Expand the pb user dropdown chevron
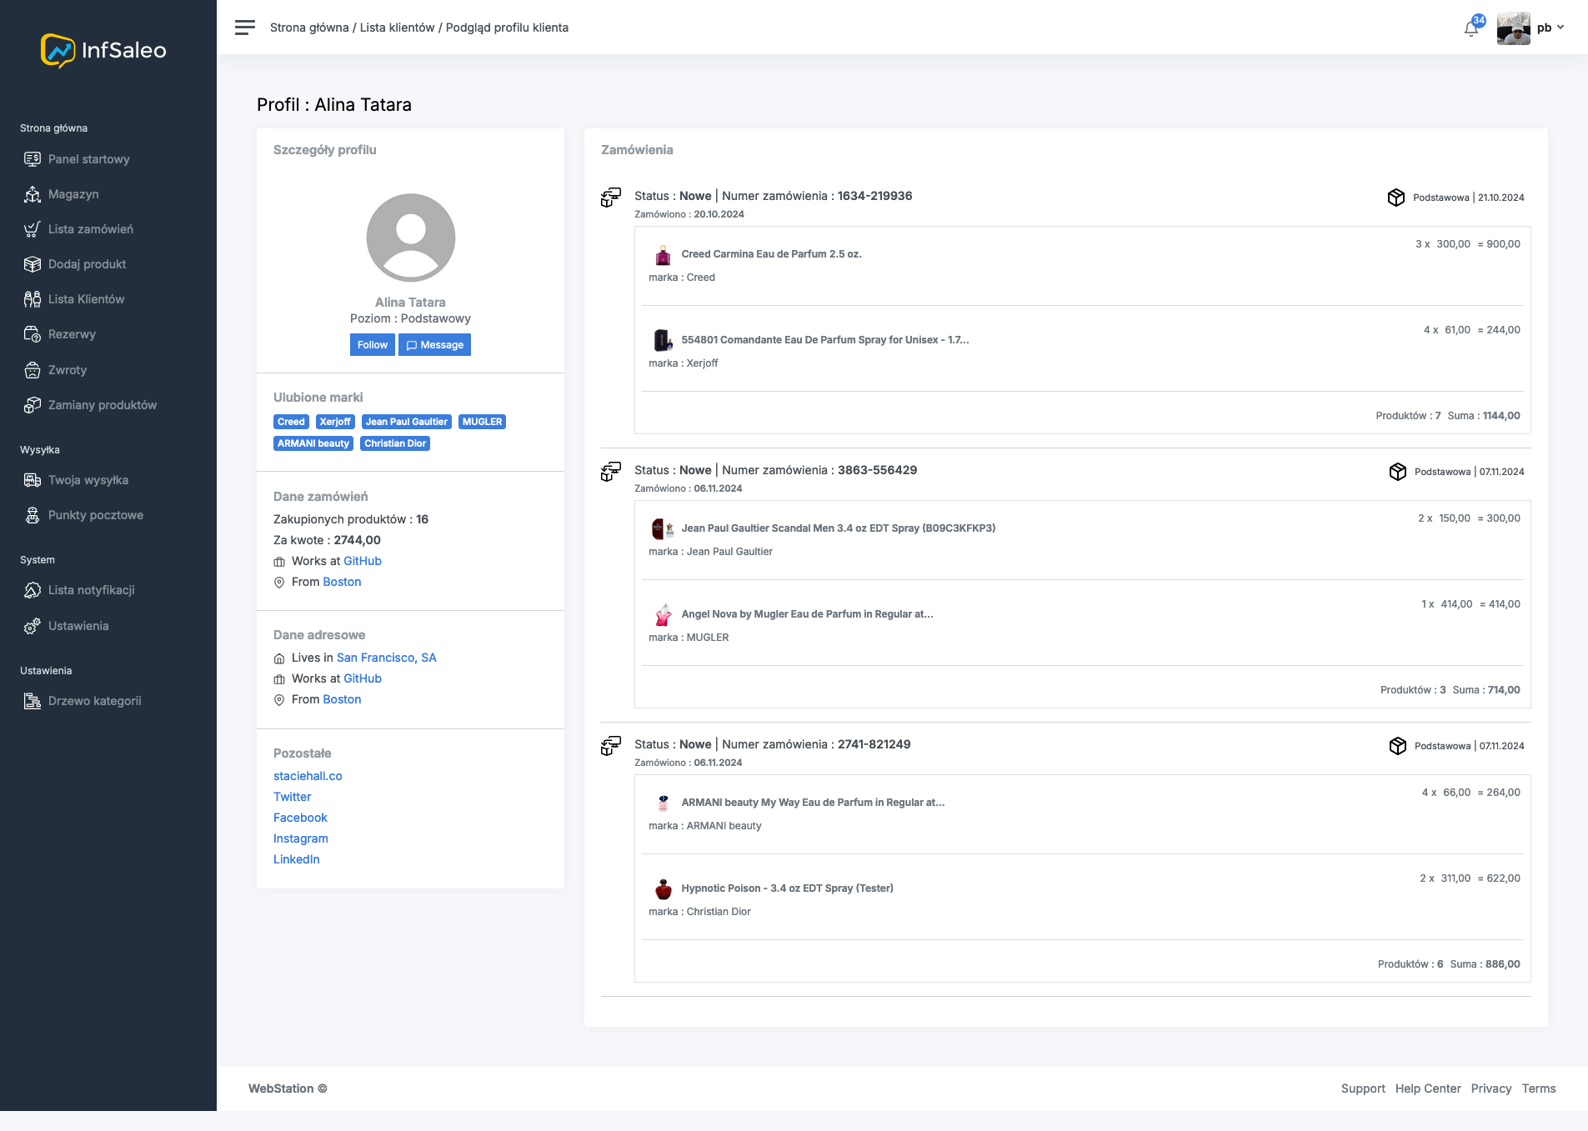The width and height of the screenshot is (1588, 1131). [1560, 28]
